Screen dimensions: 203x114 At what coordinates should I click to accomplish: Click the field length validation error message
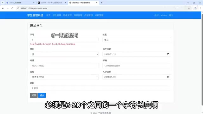pos(53,44)
